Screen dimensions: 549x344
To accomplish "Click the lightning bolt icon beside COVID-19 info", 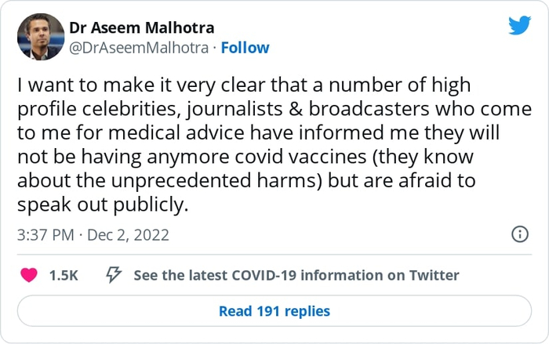I will [x=113, y=275].
